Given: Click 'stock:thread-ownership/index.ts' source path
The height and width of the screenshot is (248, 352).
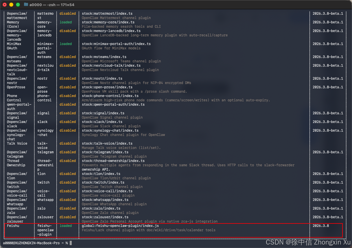Looking at the screenshot, I should (x=113, y=161).
